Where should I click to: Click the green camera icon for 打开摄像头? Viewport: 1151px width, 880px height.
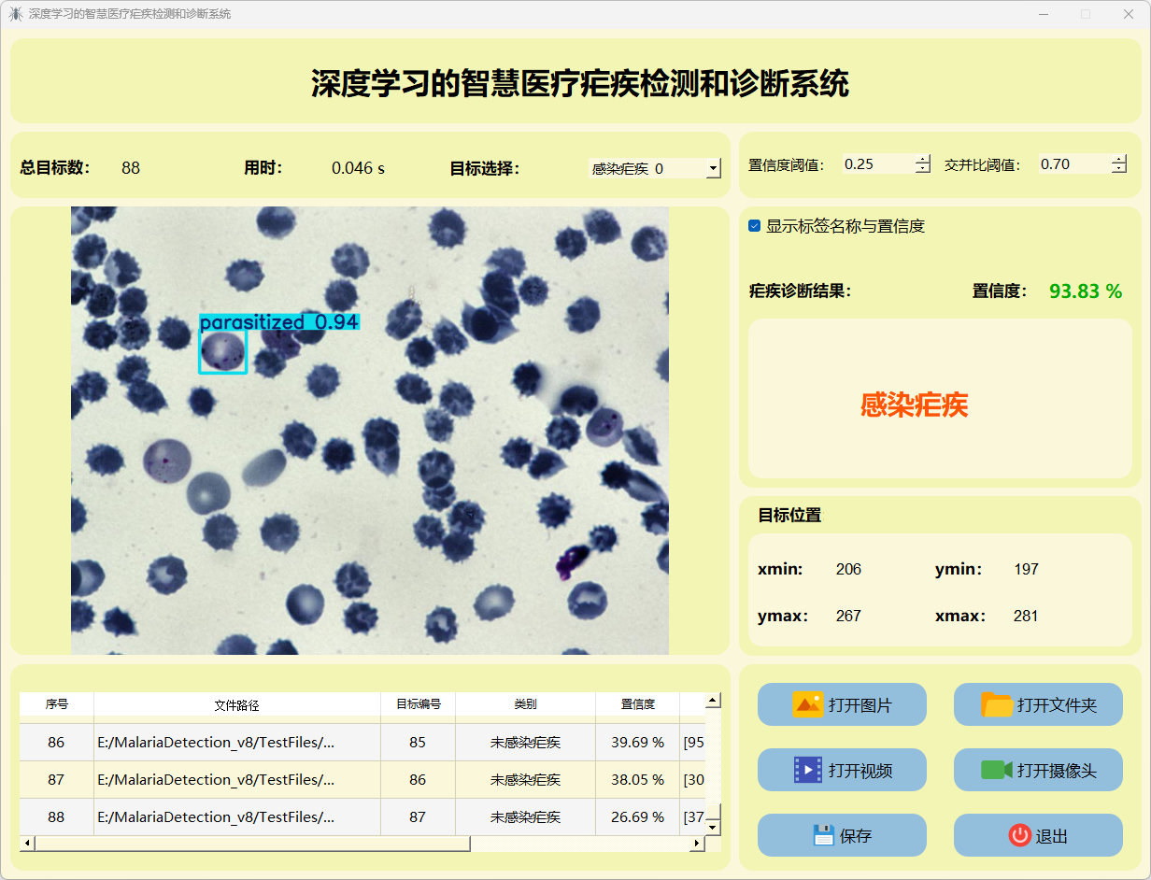[997, 770]
